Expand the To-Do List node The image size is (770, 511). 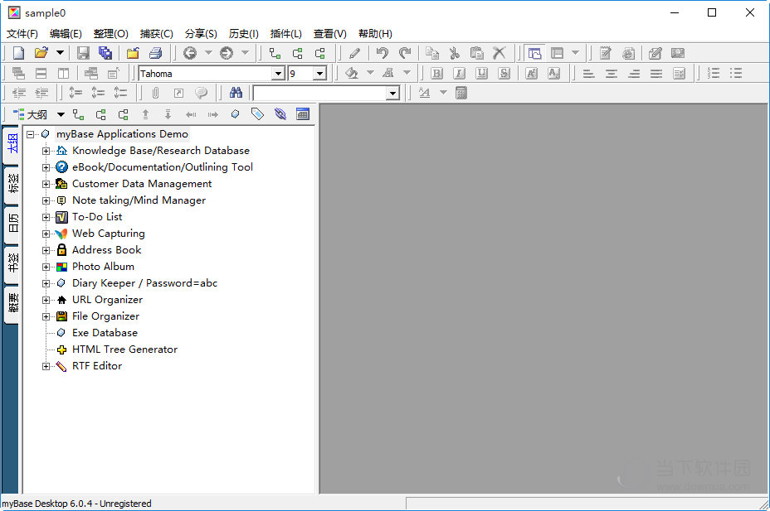click(46, 217)
